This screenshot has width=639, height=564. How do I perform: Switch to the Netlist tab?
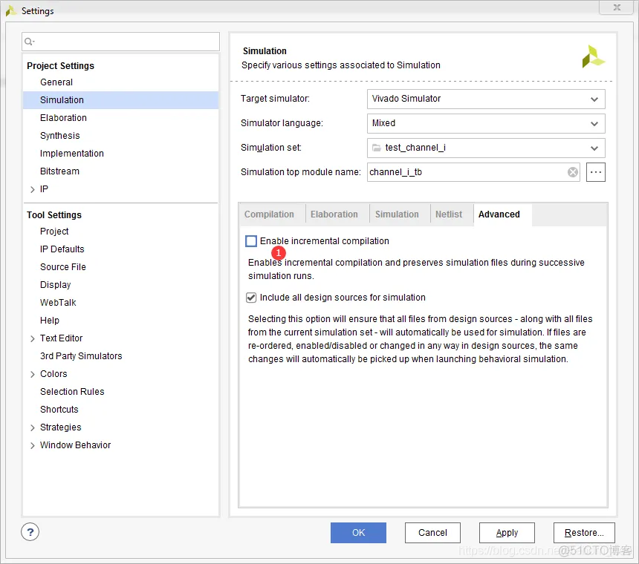(449, 214)
